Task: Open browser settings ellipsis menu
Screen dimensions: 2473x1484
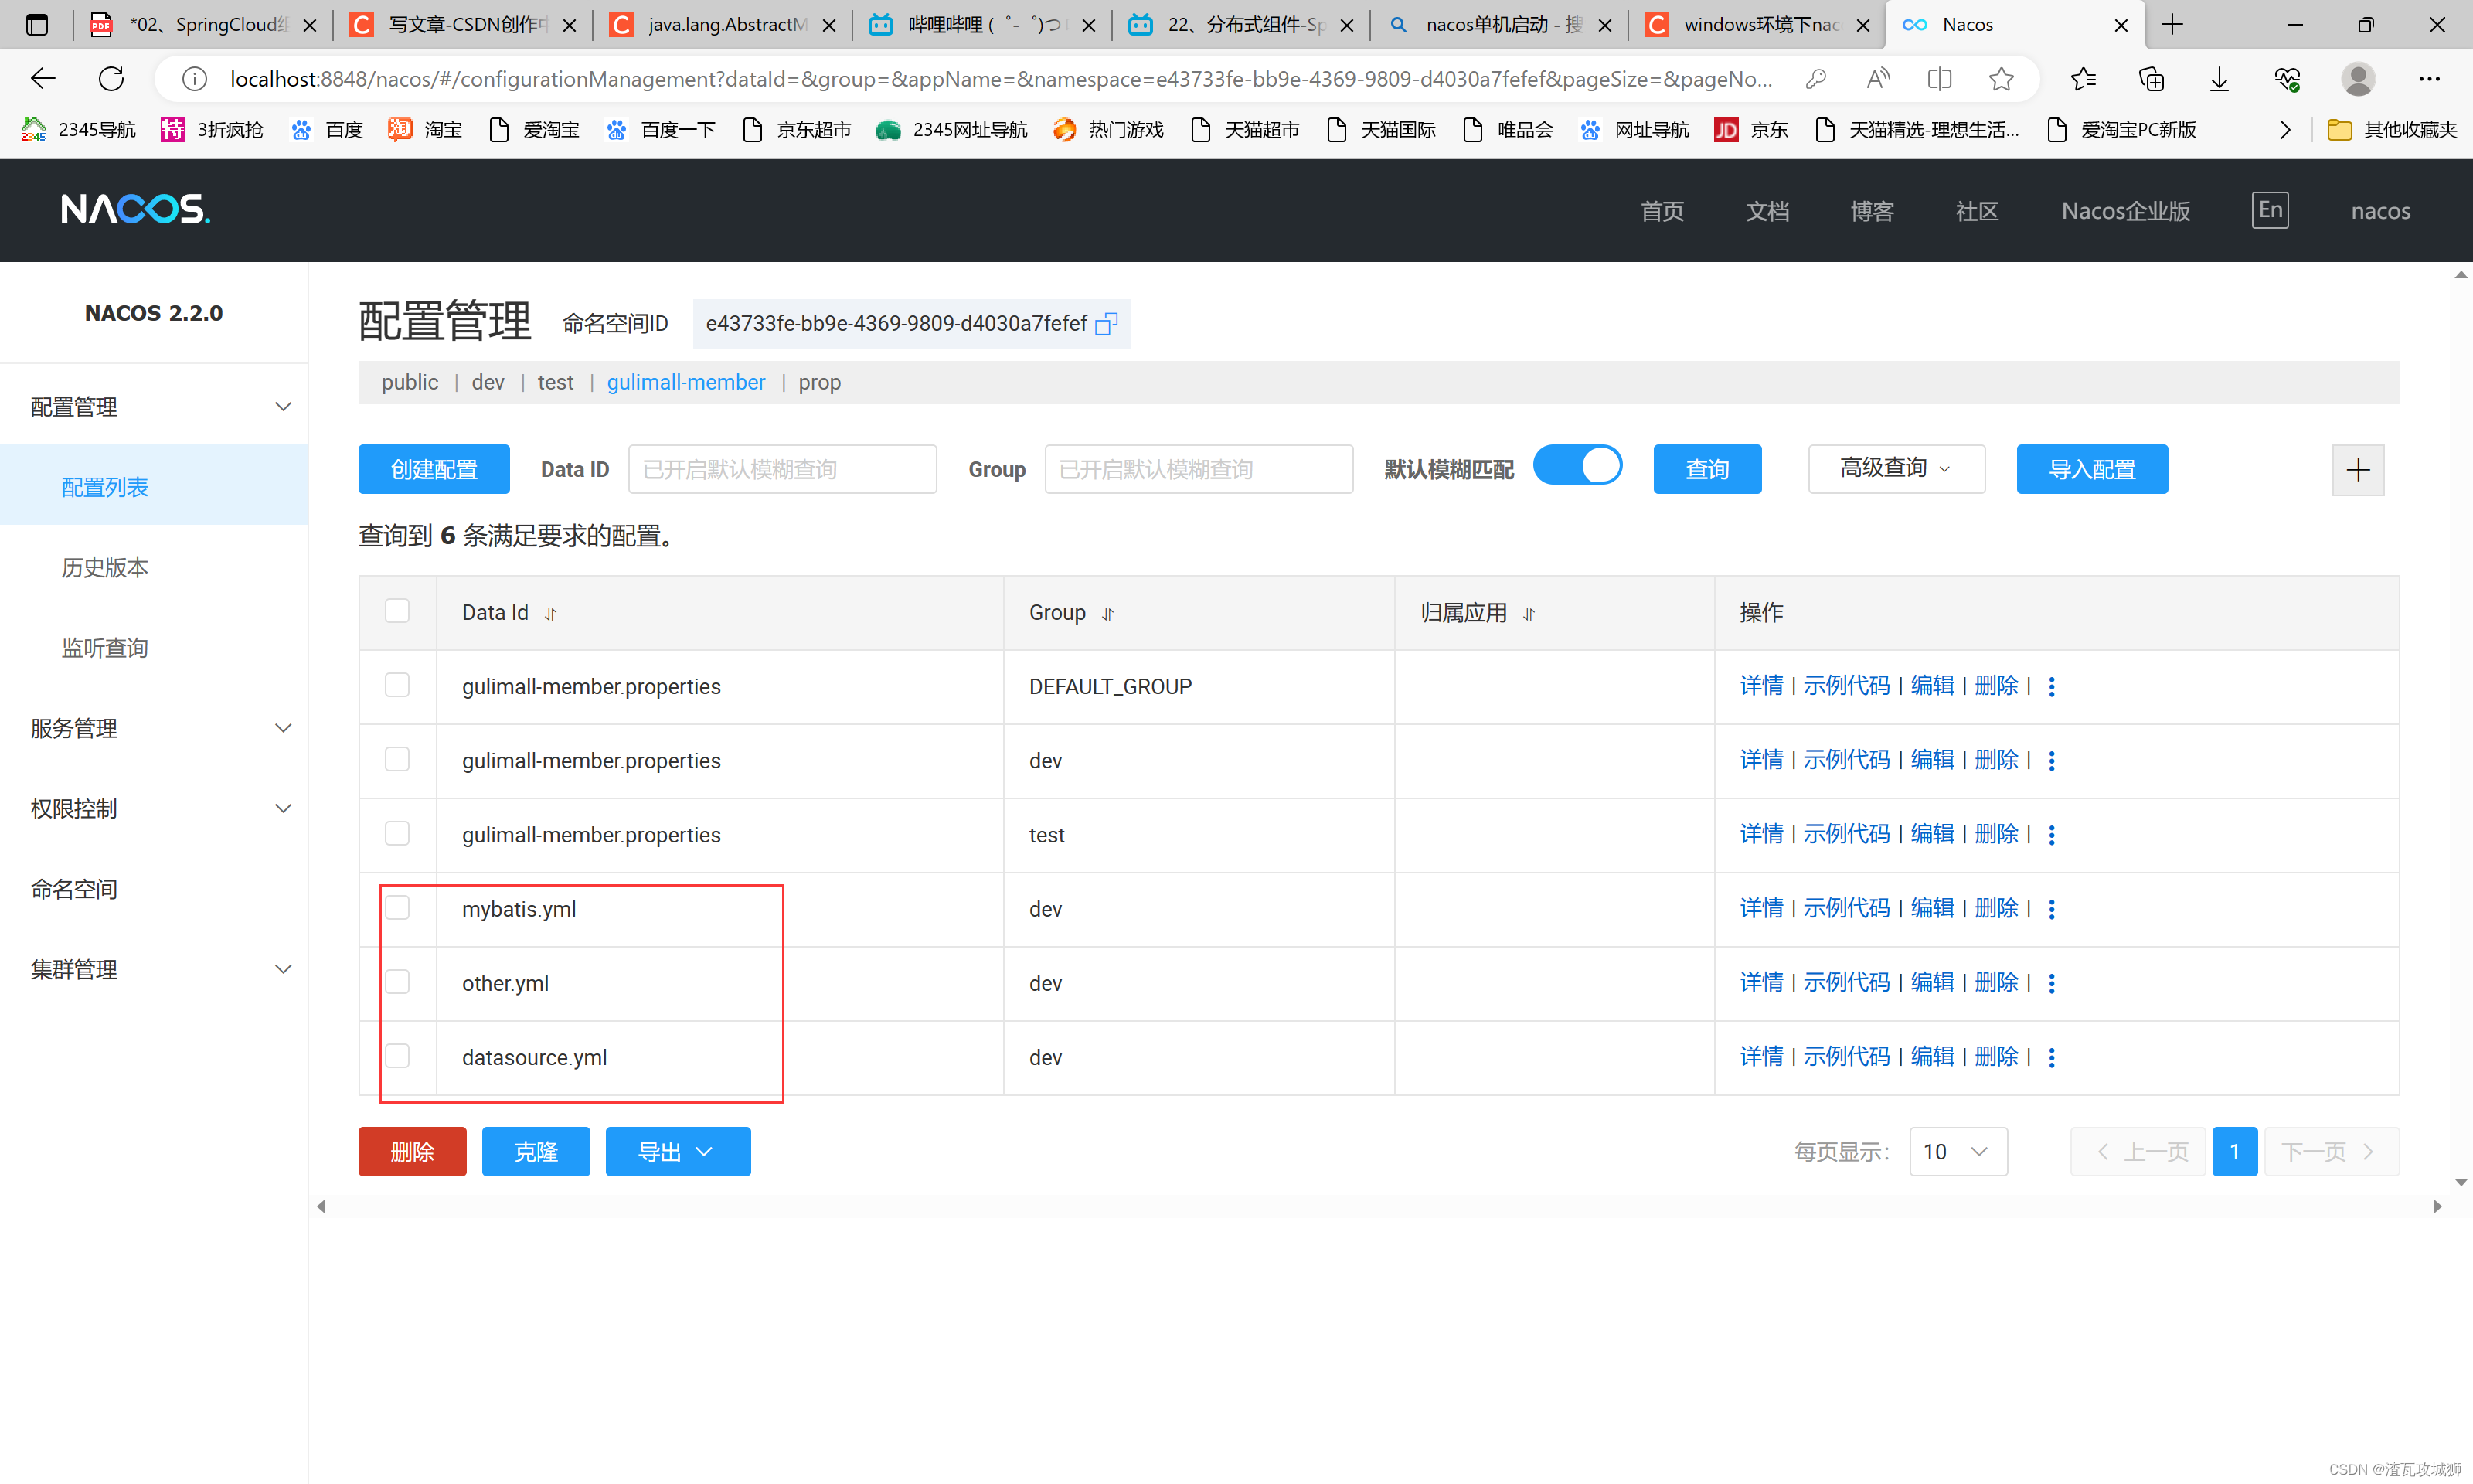Action: pyautogui.click(x=2428, y=78)
